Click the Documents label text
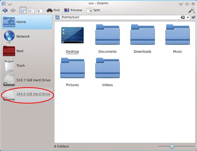Image resolution: width=197 pixels, height=151 pixels. (108, 51)
